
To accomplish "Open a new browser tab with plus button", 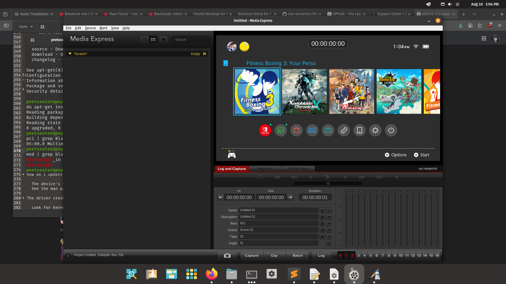I will click(464, 14).
